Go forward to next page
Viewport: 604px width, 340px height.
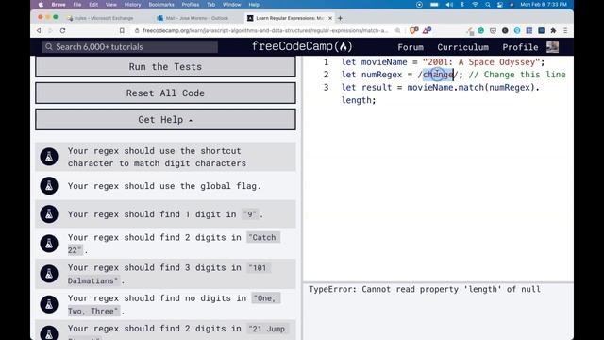click(x=50, y=30)
